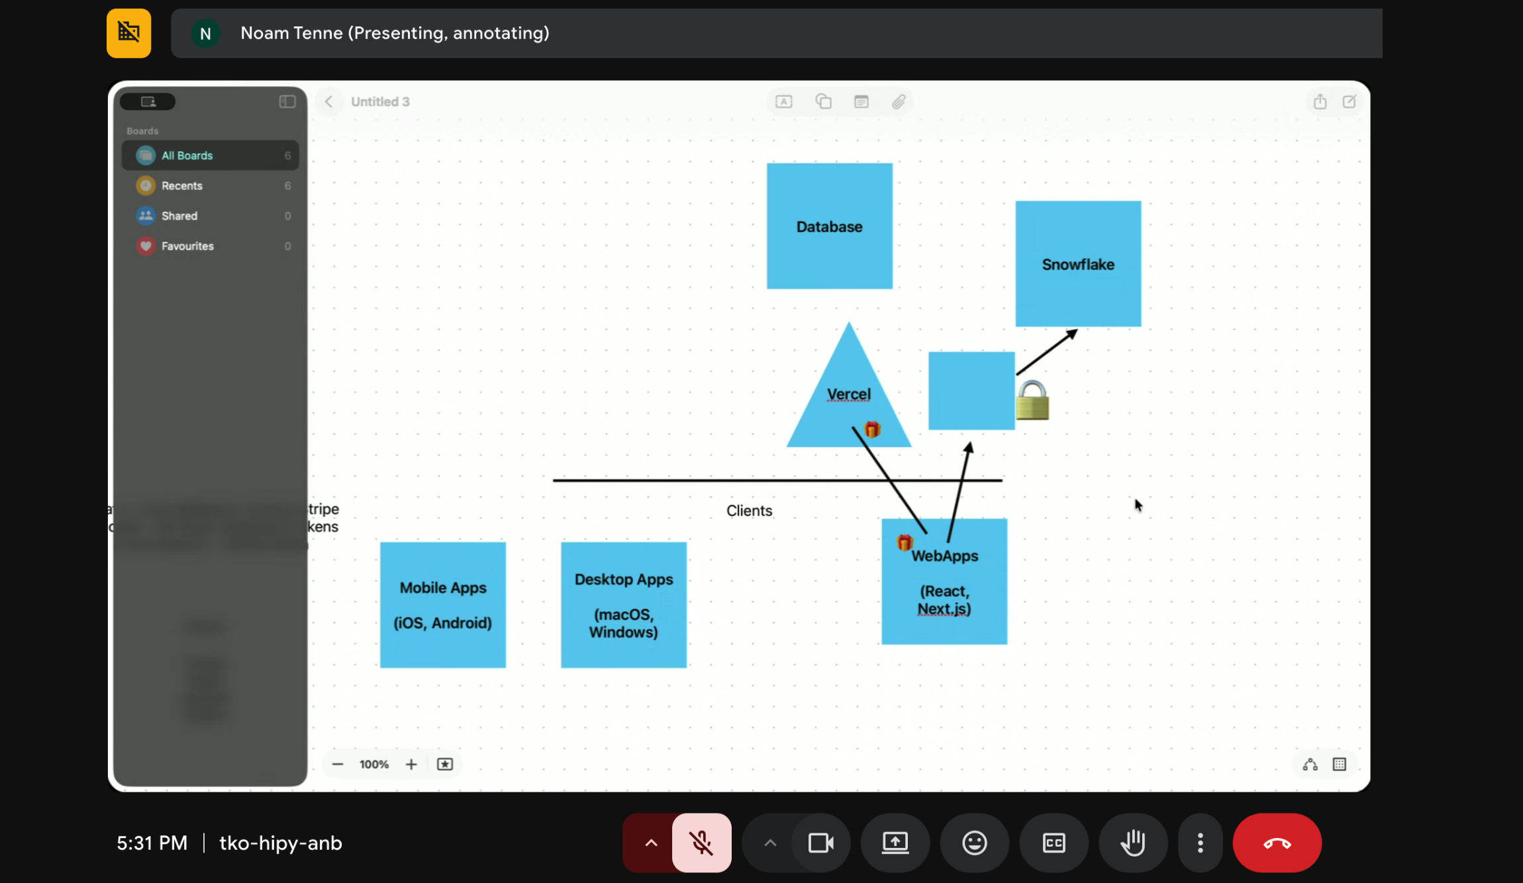Unmute the microphone
Image resolution: width=1523 pixels, height=883 pixels.
(702, 843)
